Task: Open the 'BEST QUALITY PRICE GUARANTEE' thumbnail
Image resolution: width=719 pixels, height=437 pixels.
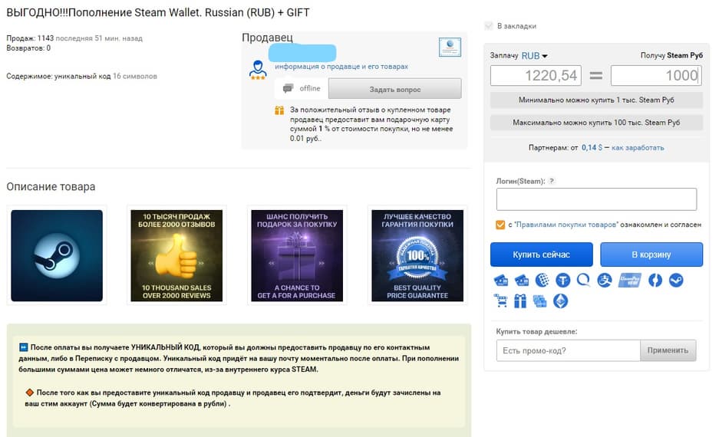Action: click(x=417, y=255)
